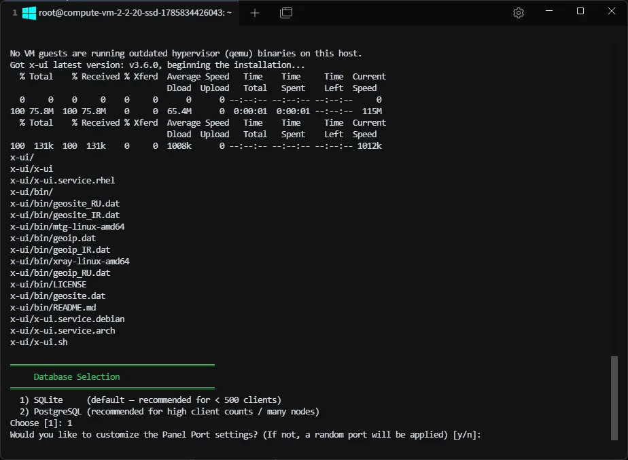Click the '115M' current speed value
Image resolution: width=628 pixels, height=460 pixels.
tap(372, 111)
